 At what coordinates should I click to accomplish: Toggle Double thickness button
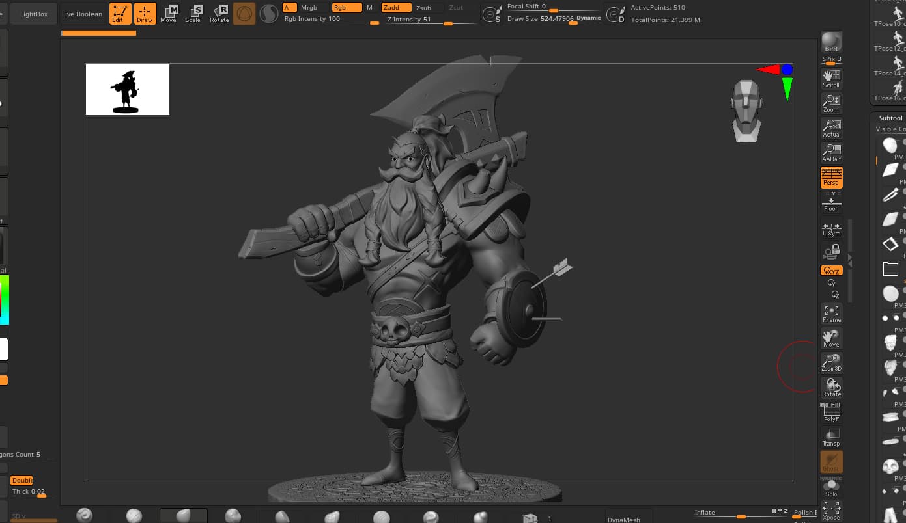21,480
